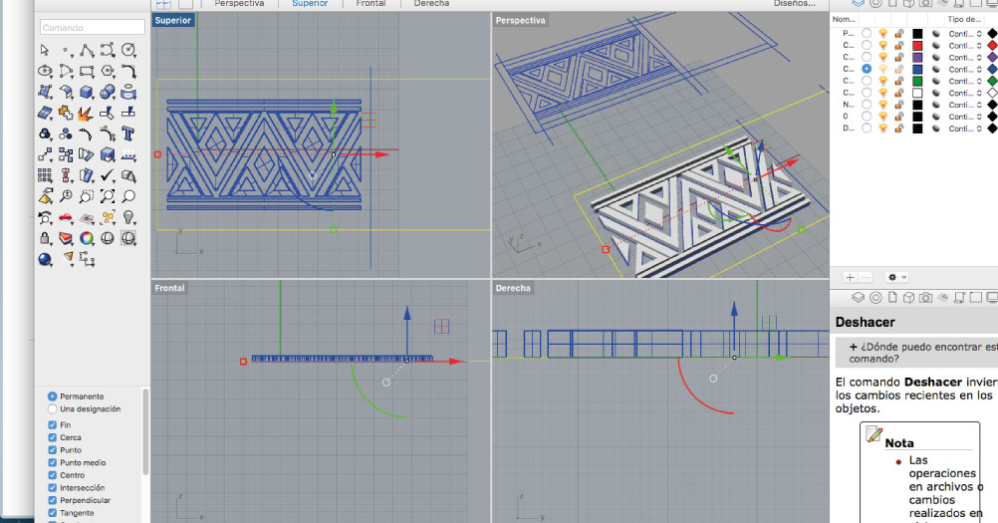Click the light bulb Hide objects tool

click(128, 217)
